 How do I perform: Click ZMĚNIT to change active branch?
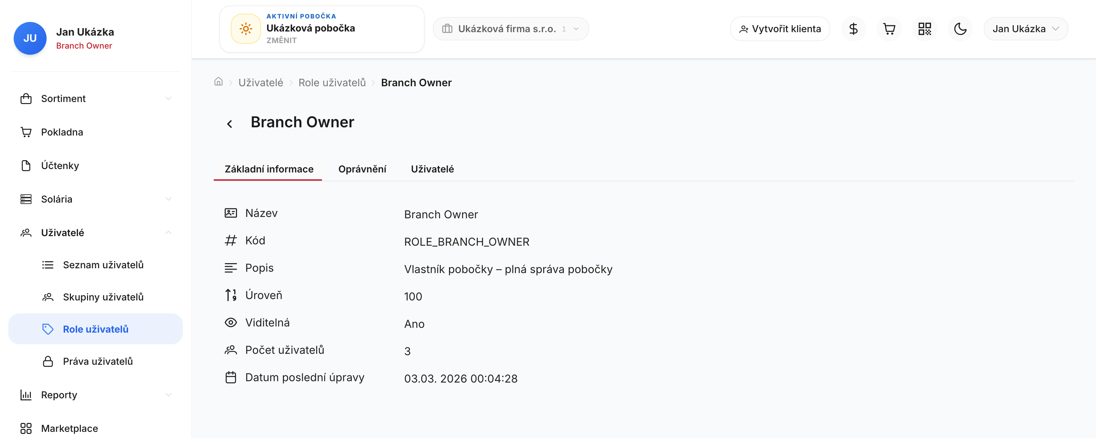[x=282, y=40]
